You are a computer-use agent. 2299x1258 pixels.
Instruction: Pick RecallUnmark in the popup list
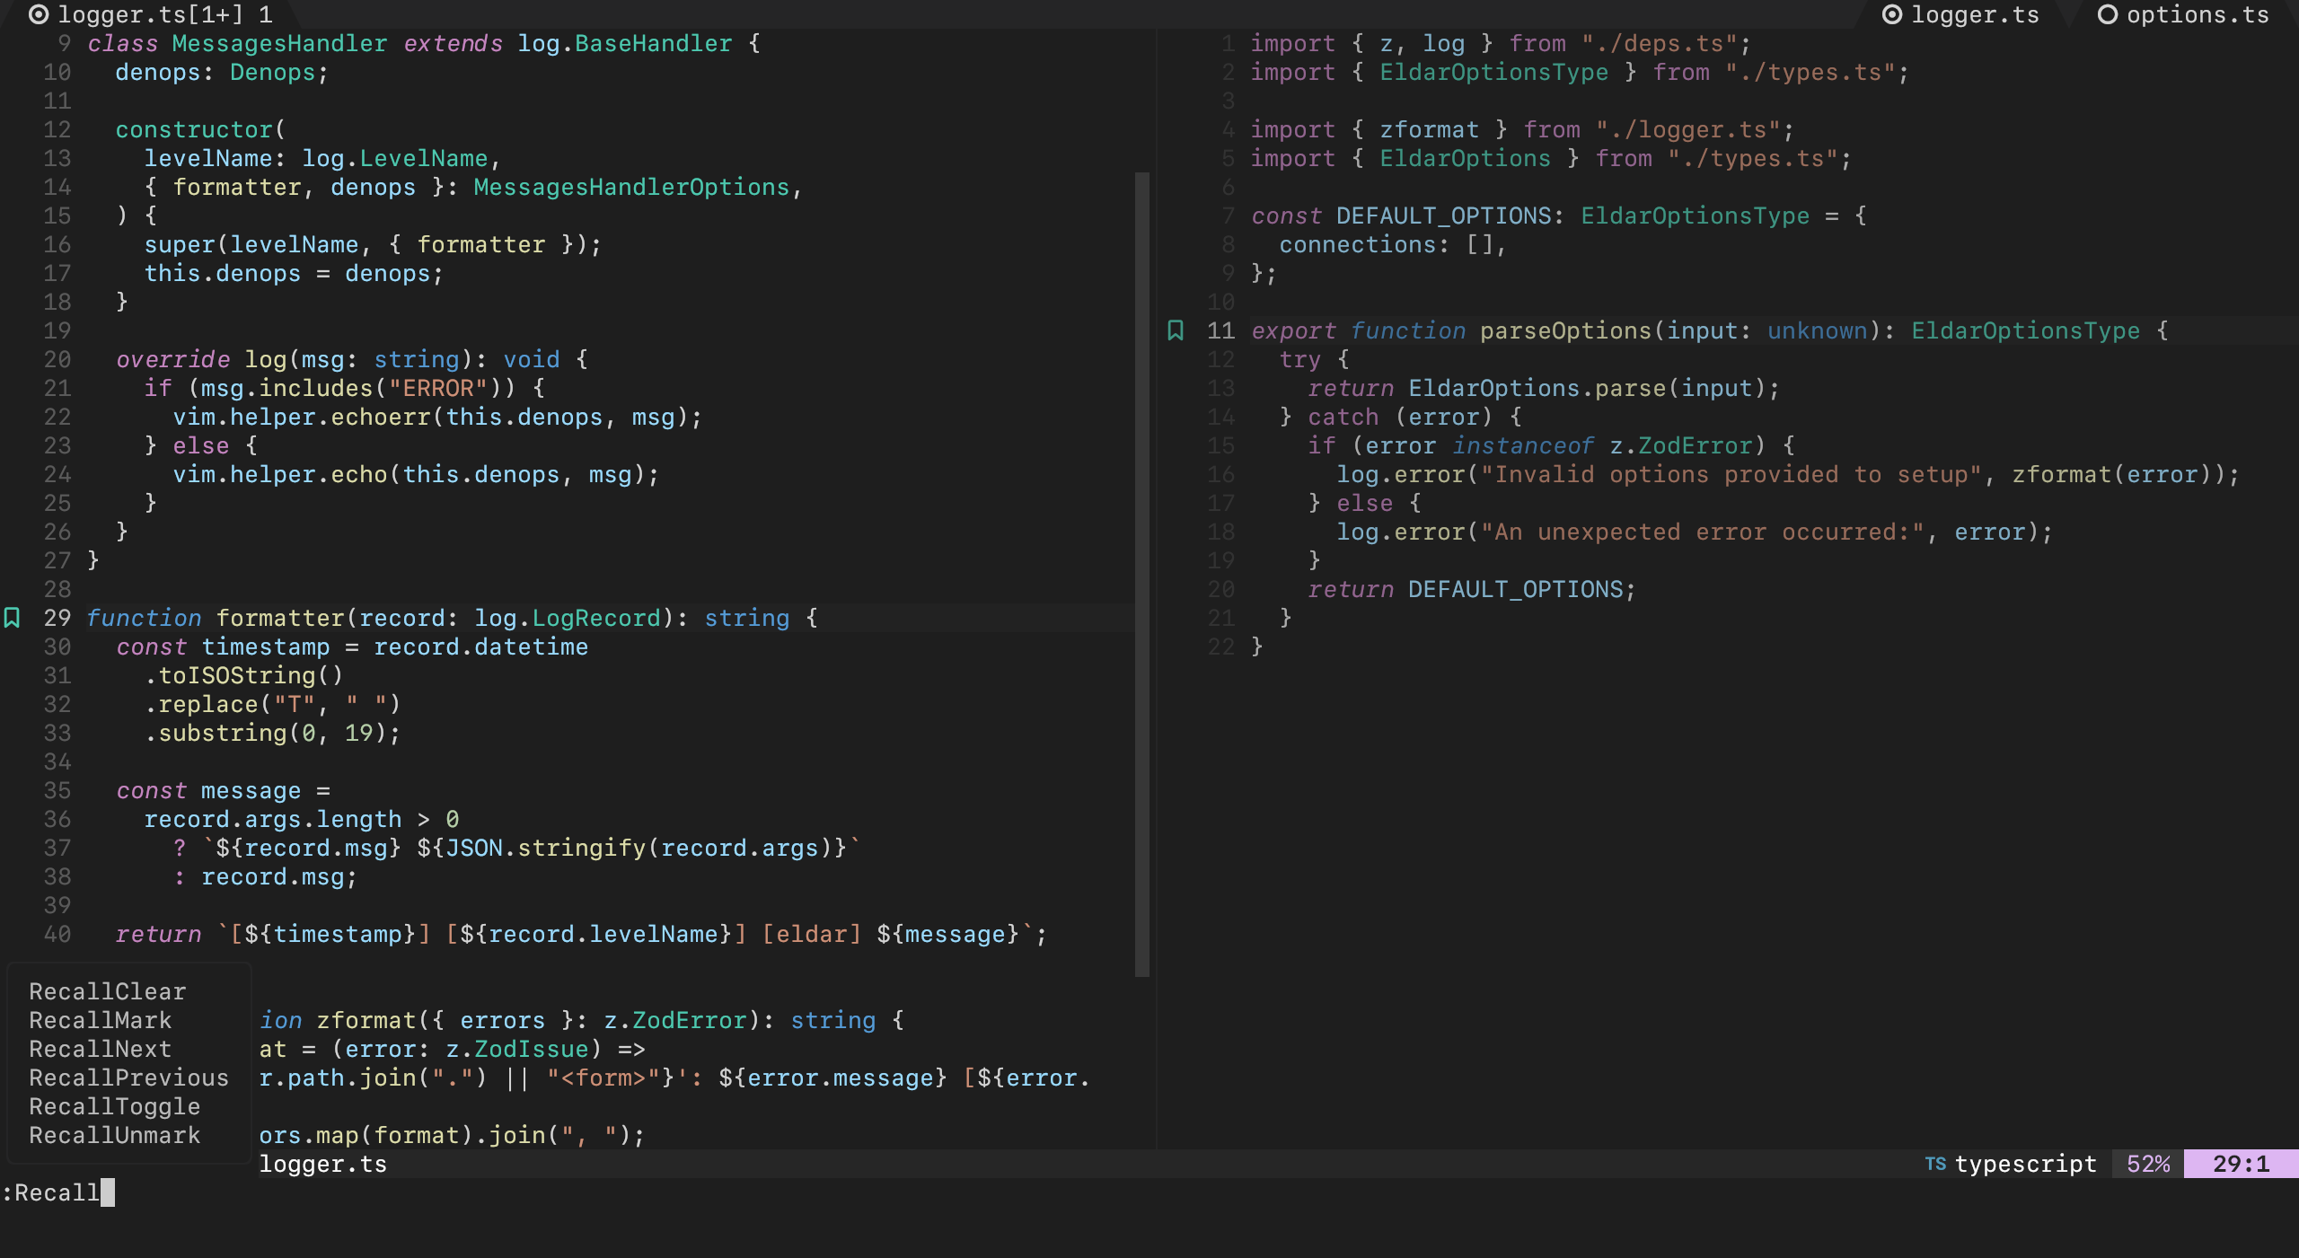tap(115, 1135)
